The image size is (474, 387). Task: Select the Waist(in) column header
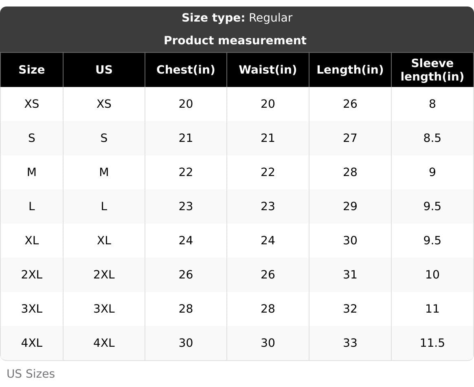pos(268,70)
